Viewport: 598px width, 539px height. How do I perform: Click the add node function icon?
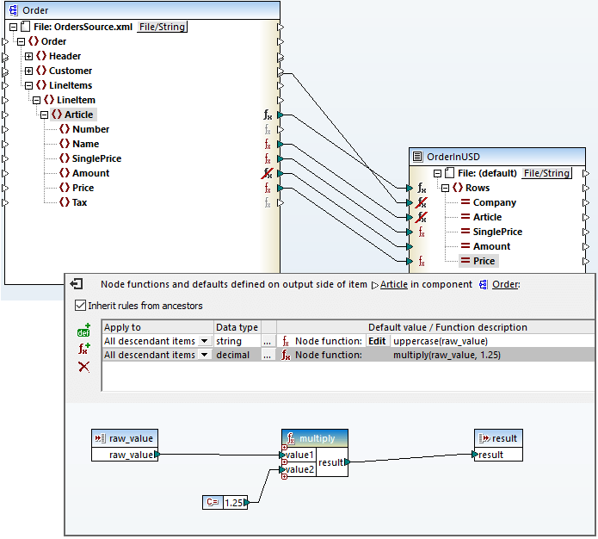tap(83, 349)
